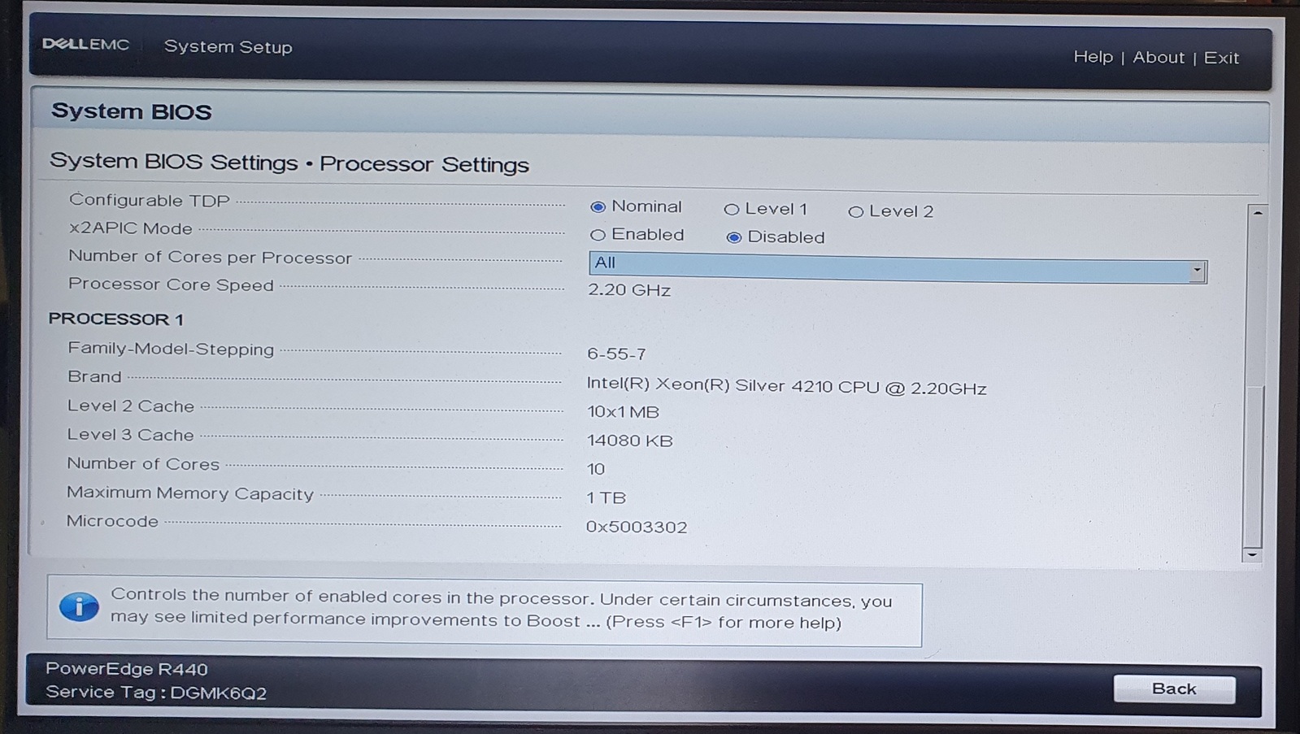Select Nominal for Configurable TDP

pos(598,207)
